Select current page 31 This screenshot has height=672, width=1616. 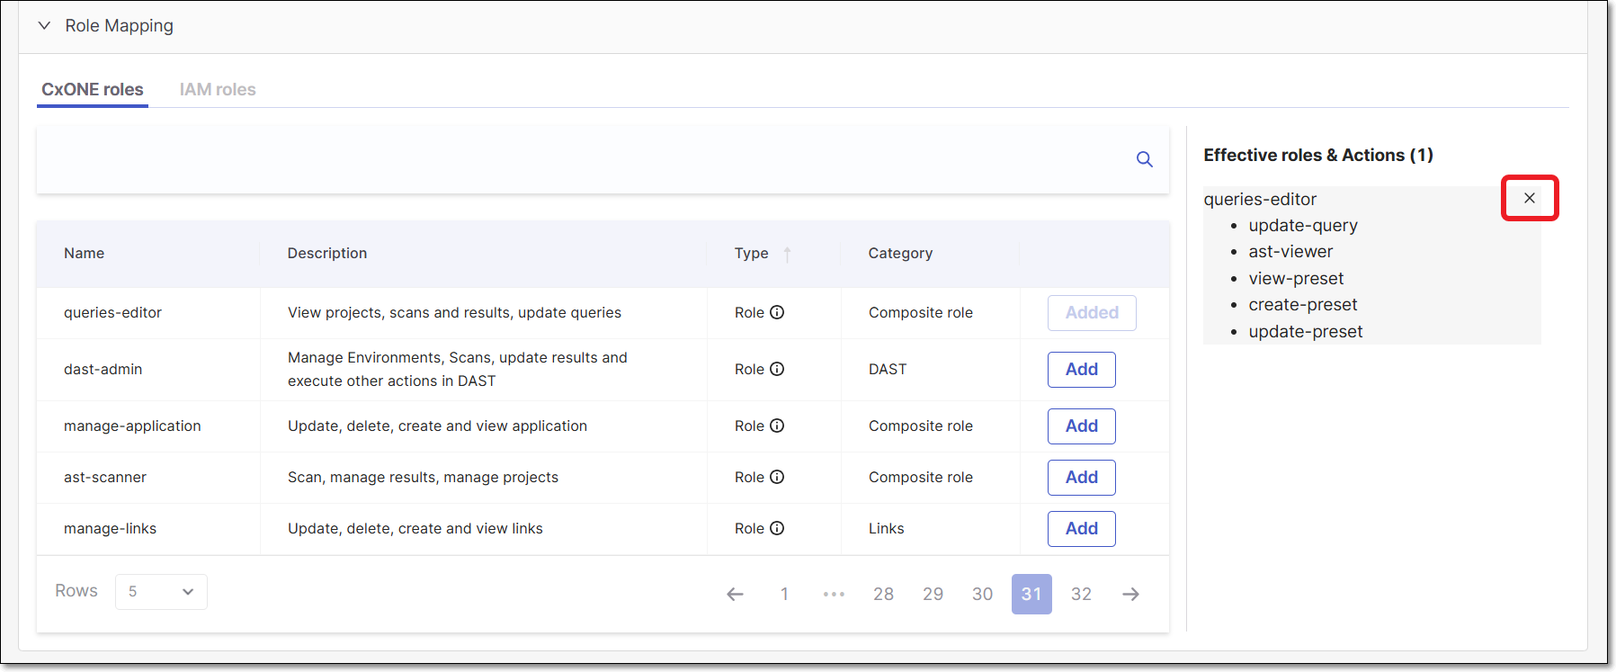(x=1031, y=594)
